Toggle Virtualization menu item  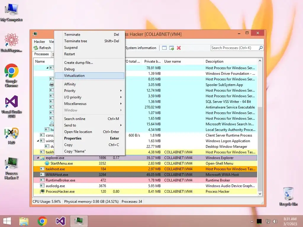coord(89,76)
